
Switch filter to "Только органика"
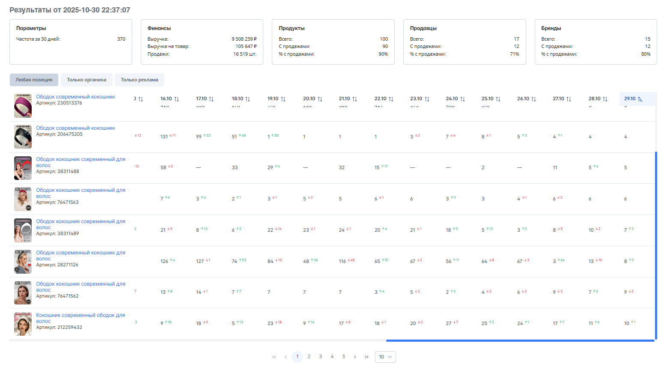(86, 80)
